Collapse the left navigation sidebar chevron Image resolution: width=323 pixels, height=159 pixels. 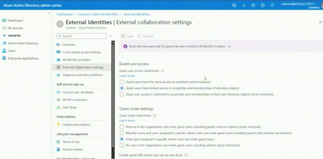[x=48, y=13]
